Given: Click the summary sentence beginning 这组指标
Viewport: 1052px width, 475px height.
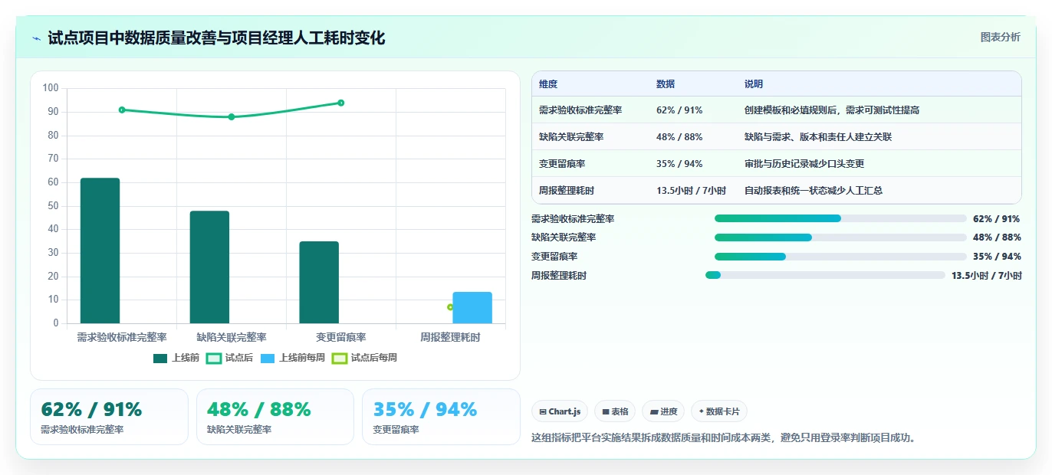Looking at the screenshot, I should [x=724, y=438].
